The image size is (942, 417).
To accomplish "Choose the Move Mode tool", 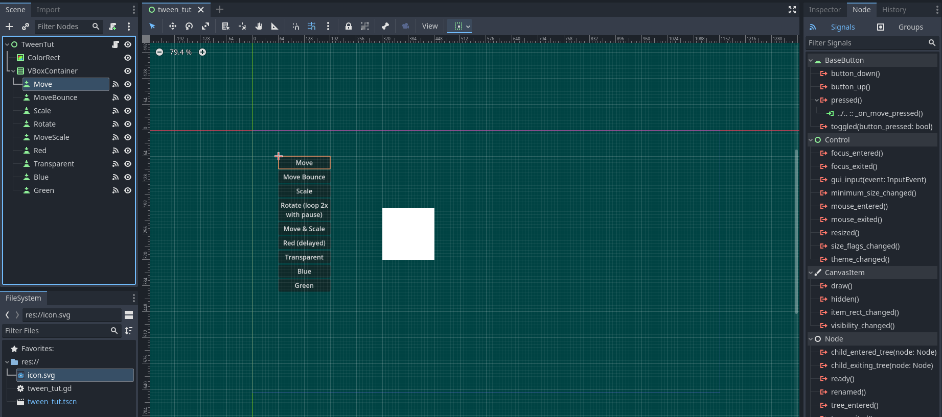I will point(173,26).
